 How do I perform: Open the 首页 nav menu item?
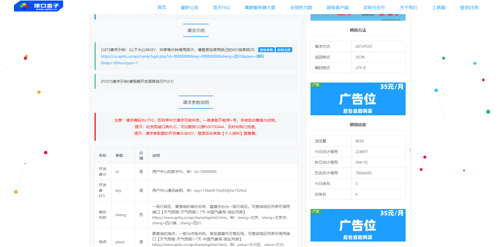(162, 8)
